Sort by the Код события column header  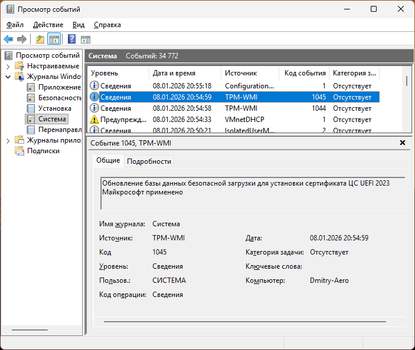[305, 73]
